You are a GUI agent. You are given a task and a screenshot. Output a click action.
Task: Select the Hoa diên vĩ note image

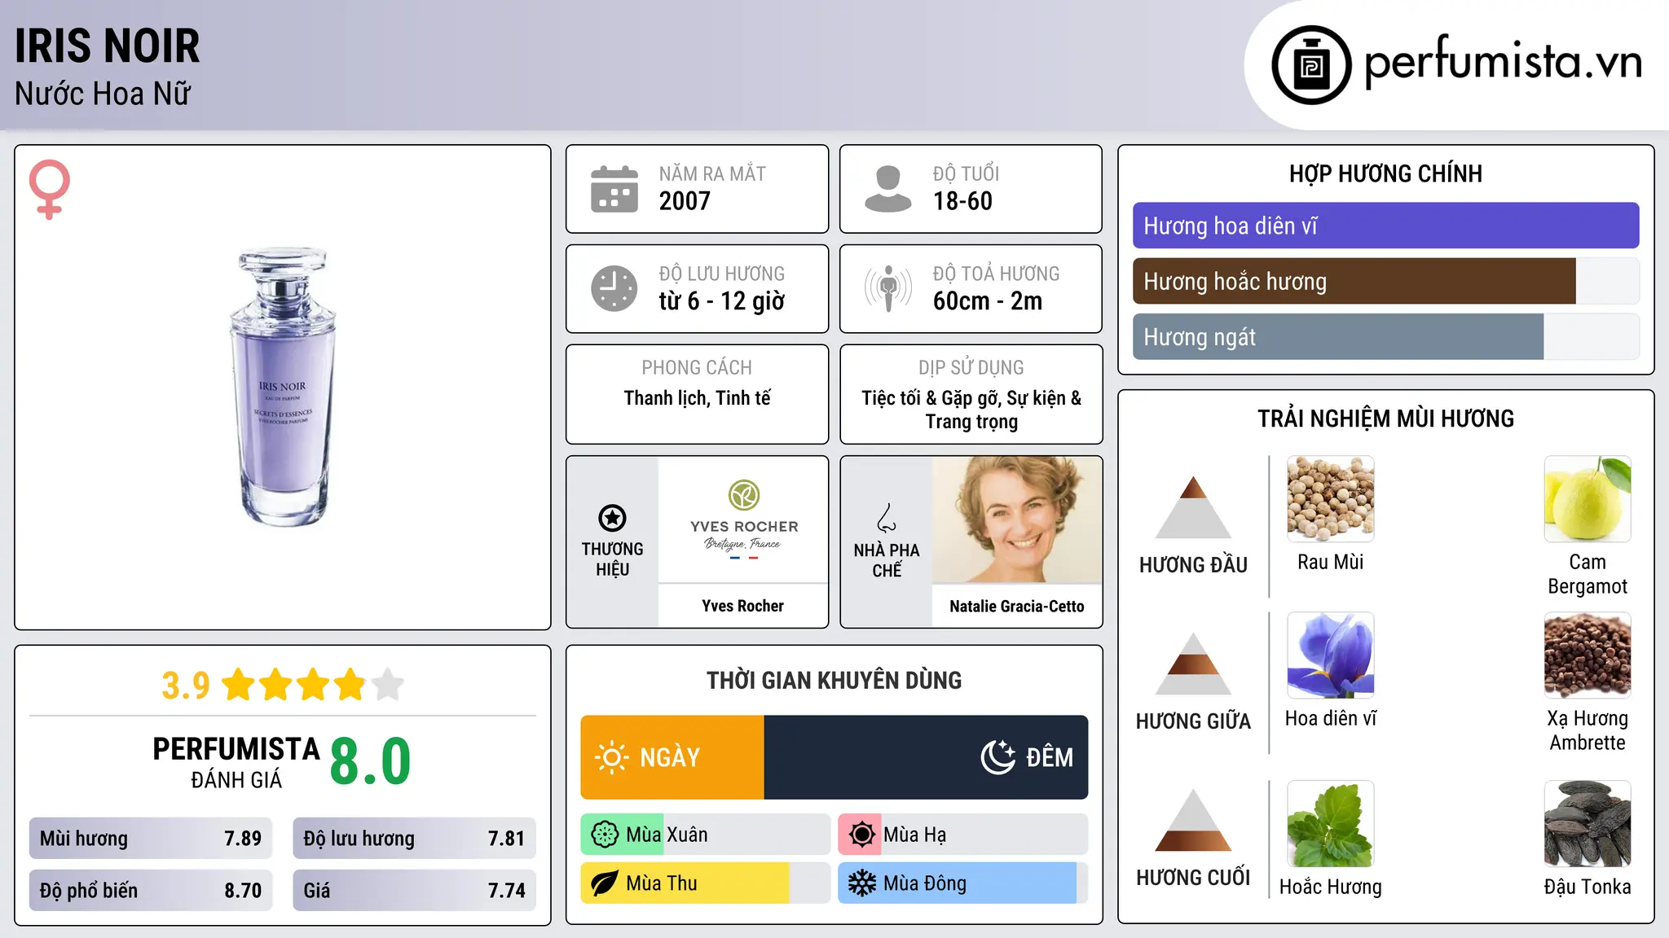[x=1330, y=655]
